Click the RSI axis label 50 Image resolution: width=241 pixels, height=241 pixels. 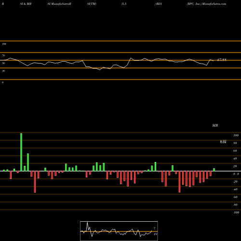(3, 63)
